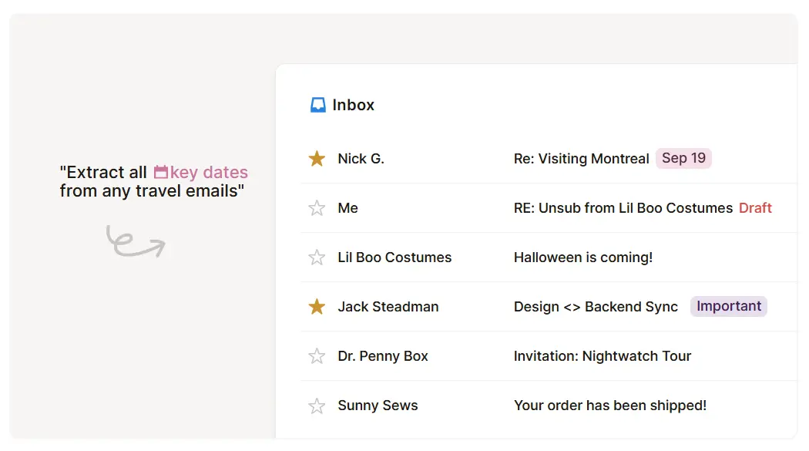Click the empty star beside Lil Boo Costumes
The width and height of the screenshot is (809, 451).
click(x=317, y=257)
